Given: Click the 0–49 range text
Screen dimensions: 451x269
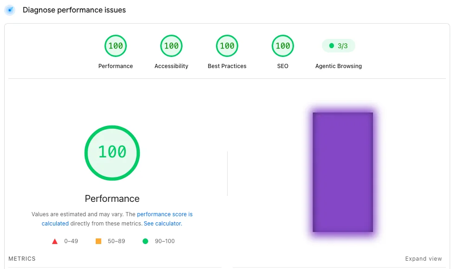Looking at the screenshot, I should point(71,241).
